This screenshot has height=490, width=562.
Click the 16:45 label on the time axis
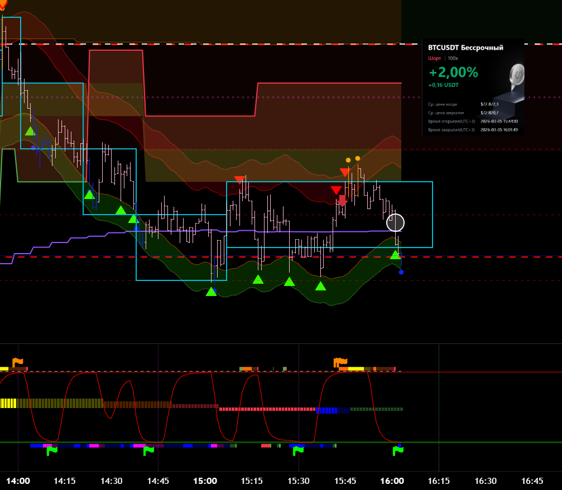click(532, 481)
